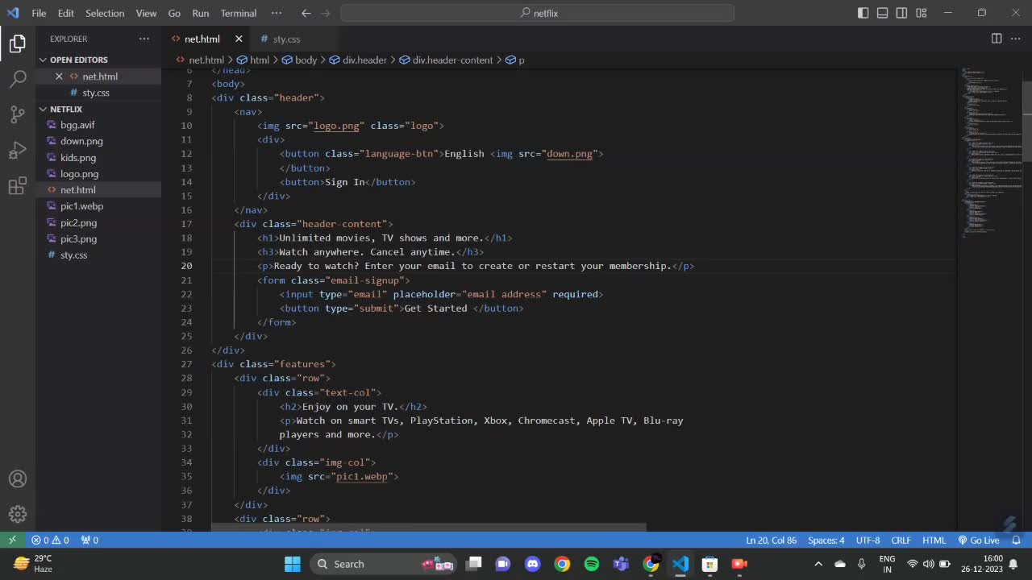
Task: Open the File menu
Action: (39, 13)
